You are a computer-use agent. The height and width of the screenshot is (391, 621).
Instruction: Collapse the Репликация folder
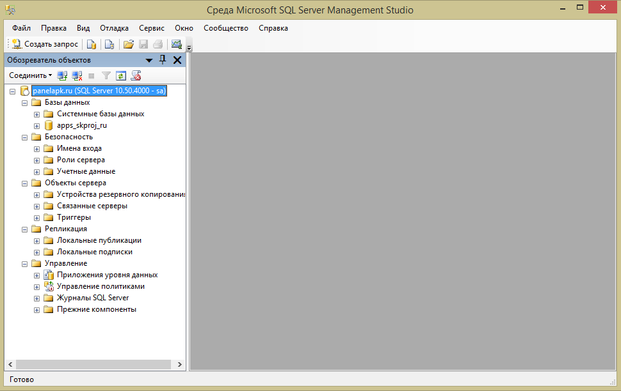[24, 229]
